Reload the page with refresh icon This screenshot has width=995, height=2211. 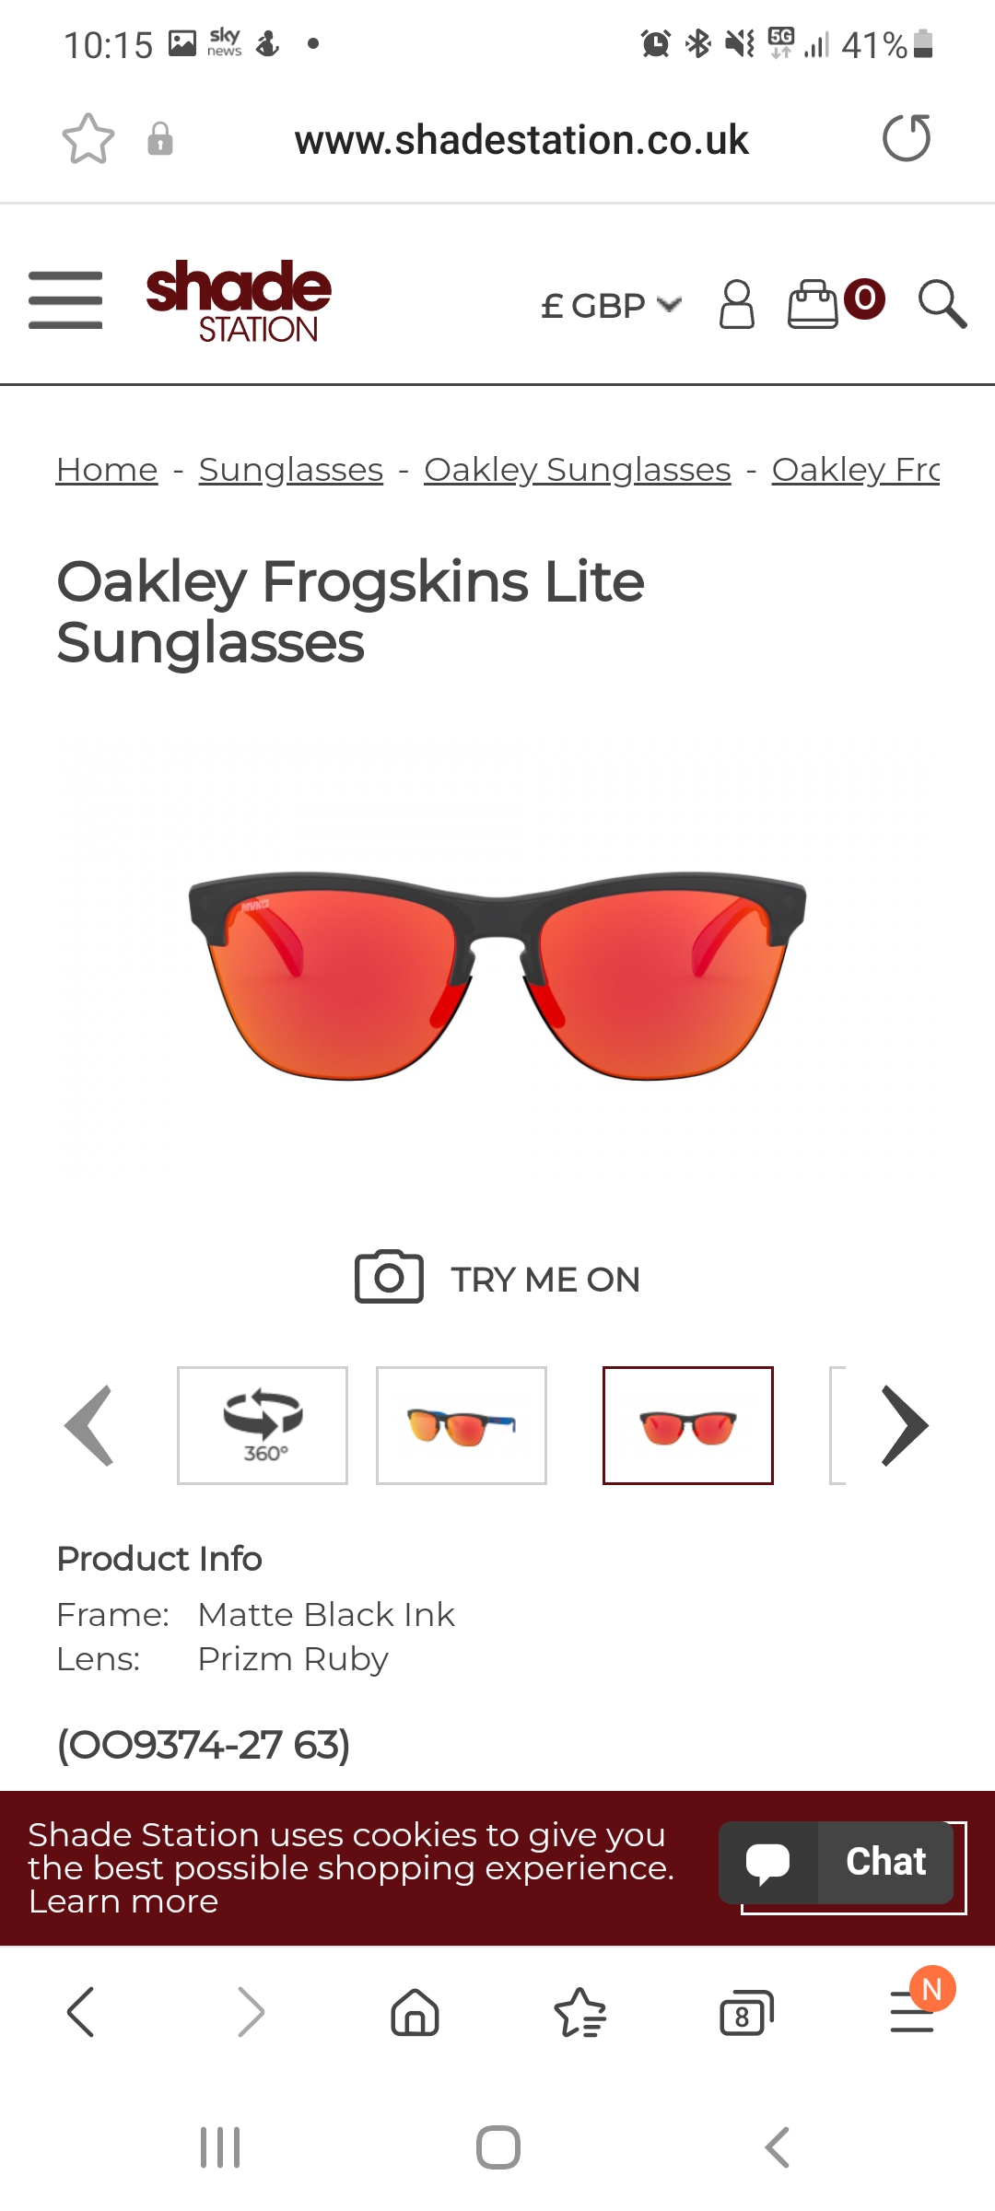click(x=907, y=139)
